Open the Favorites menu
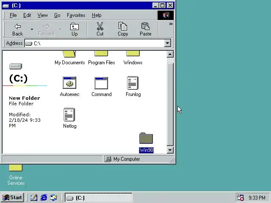Viewport: 271px width, 203px height. coord(76,15)
